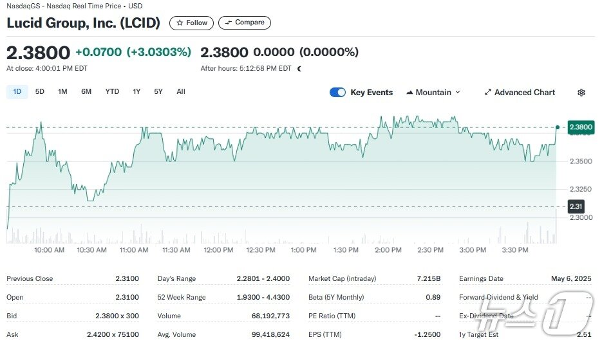602x344 pixels.
Task: Click the 2:00 PM axis label
Action: point(388,250)
